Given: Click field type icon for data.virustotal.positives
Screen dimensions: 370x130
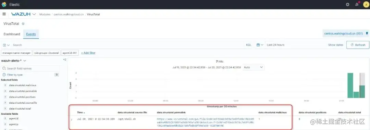Looking at the screenshot, I should coord(5,97).
